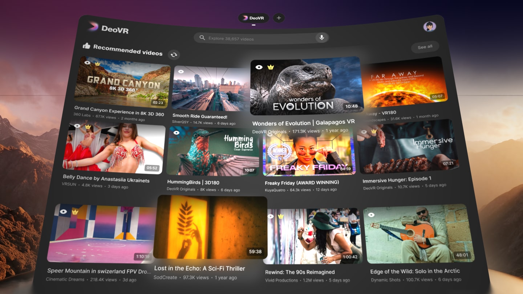Screen dimensions: 523x294
Task: Refresh recommended videos
Action: click(x=174, y=55)
